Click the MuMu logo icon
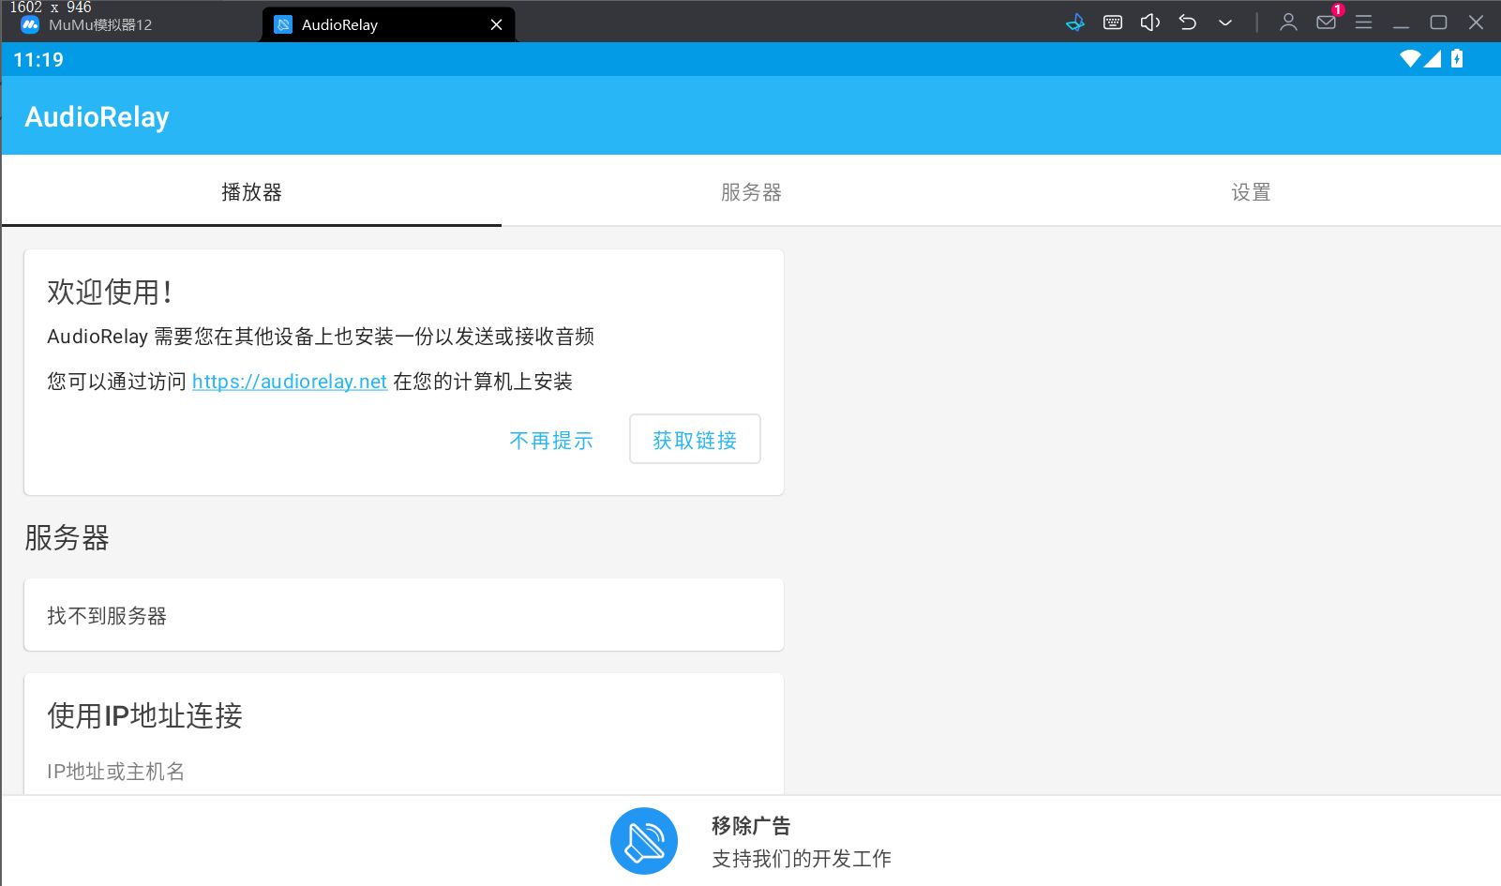This screenshot has height=886, width=1501. coord(30,25)
